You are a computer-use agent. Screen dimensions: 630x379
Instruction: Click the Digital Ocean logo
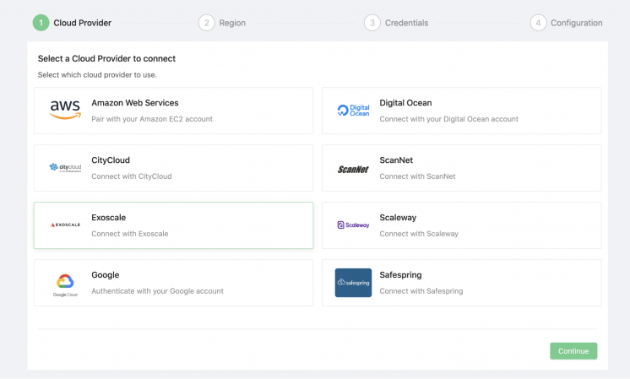[x=353, y=111]
